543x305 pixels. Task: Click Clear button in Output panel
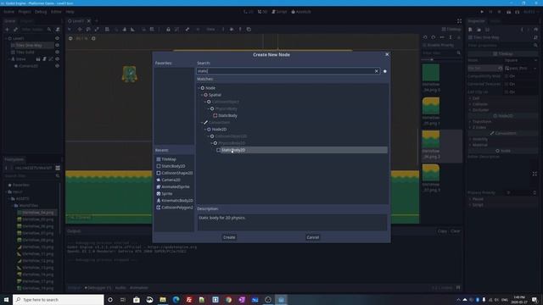pos(455,231)
